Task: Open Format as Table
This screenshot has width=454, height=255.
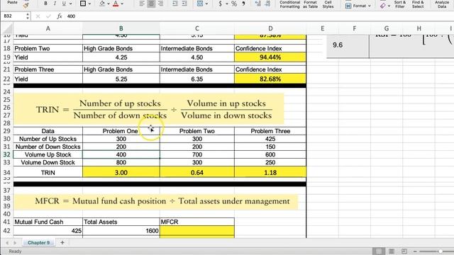Action: coord(310,4)
